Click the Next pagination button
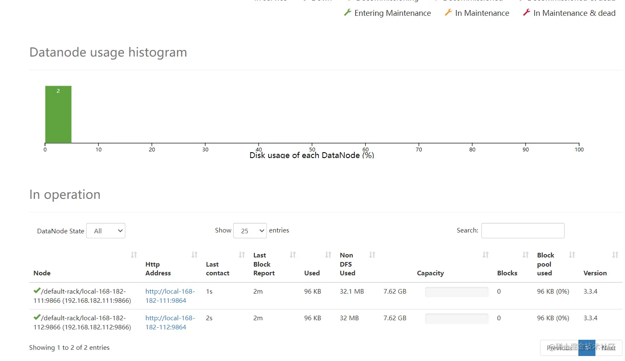 pyautogui.click(x=608, y=348)
